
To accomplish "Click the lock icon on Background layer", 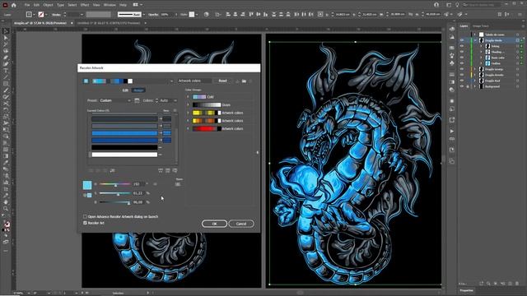I will click(x=468, y=86).
